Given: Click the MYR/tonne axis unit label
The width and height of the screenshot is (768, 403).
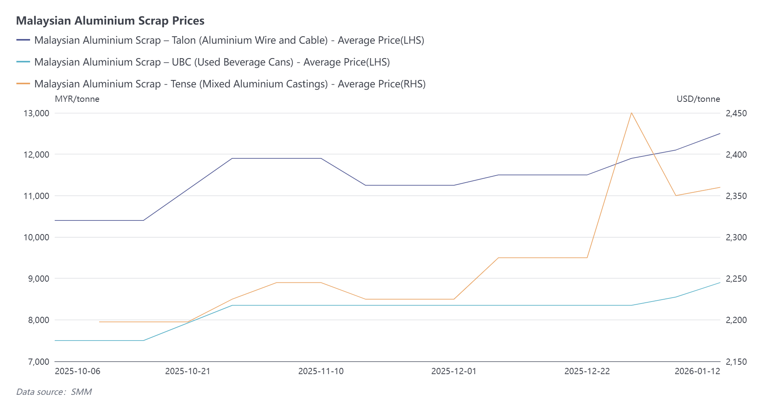Looking at the screenshot, I should click(77, 99).
